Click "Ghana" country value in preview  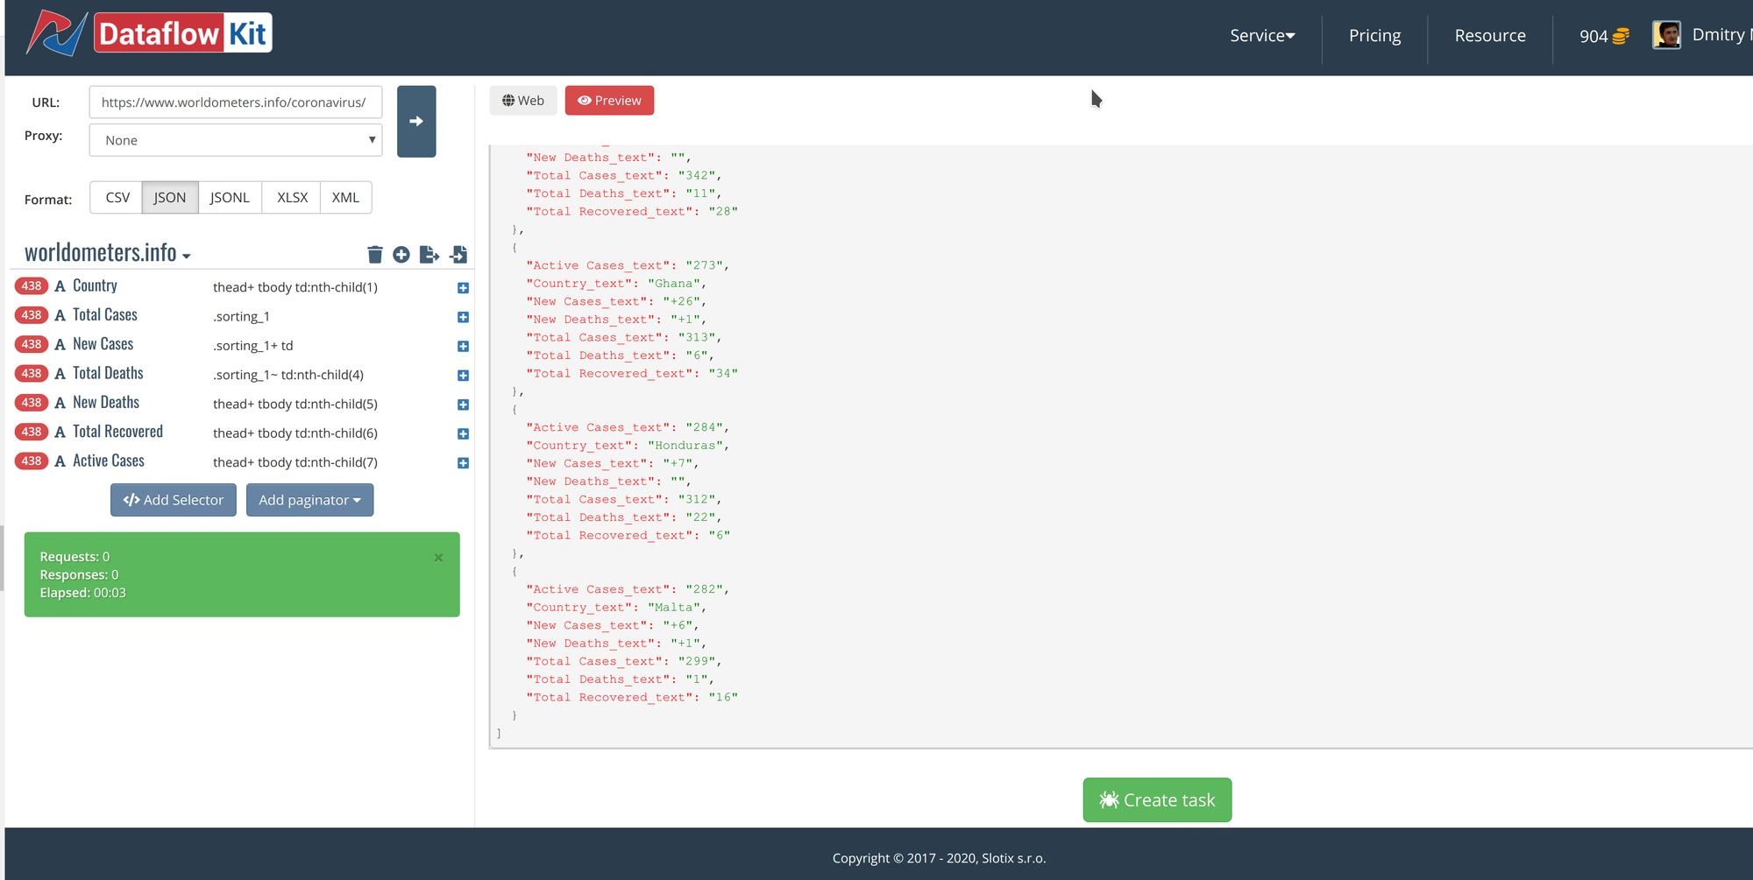pyautogui.click(x=673, y=284)
